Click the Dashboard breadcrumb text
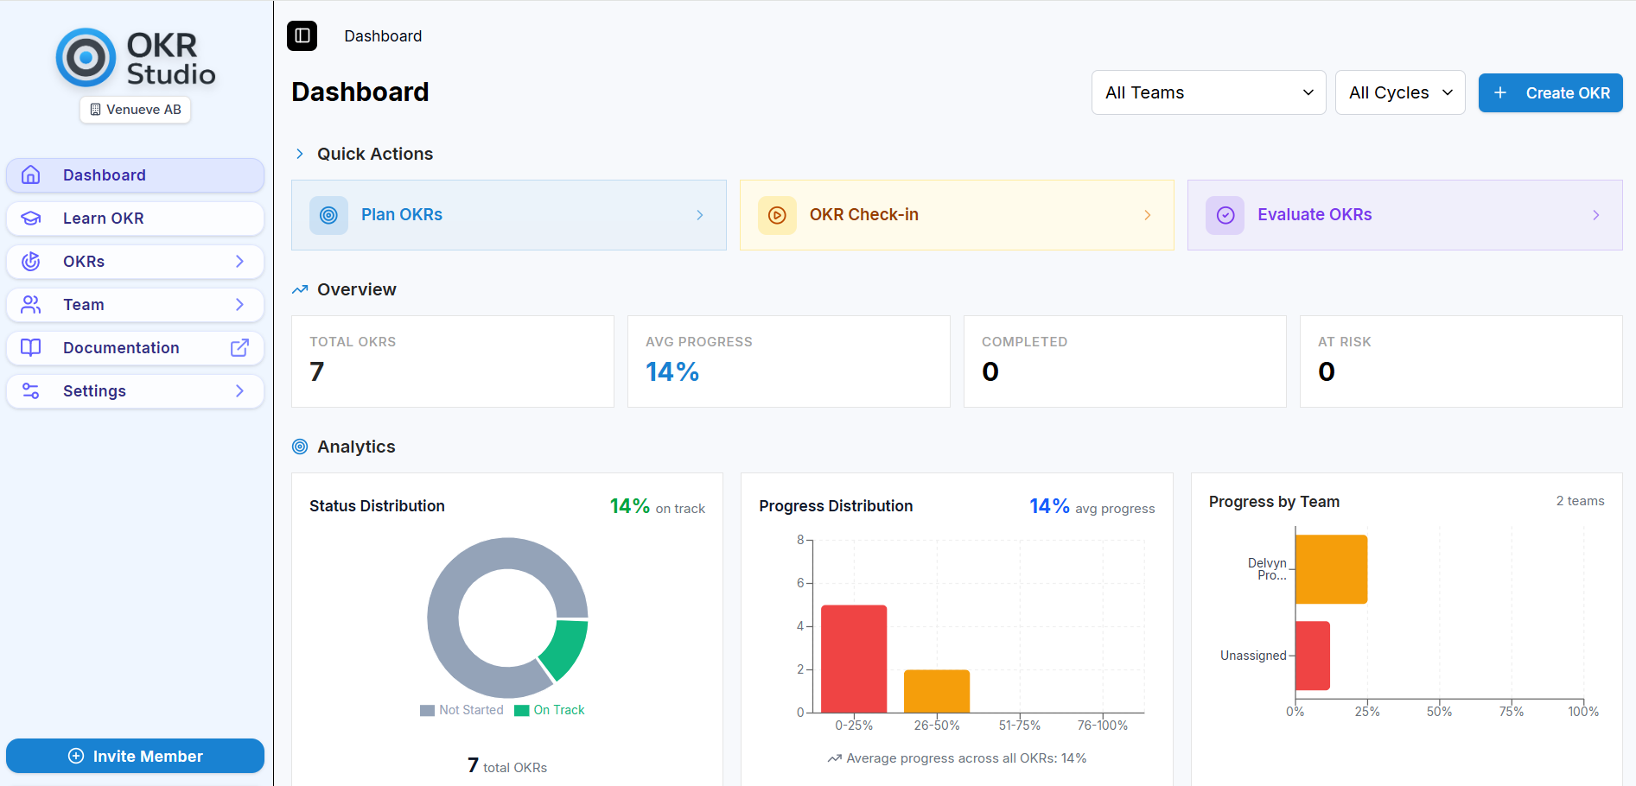The width and height of the screenshot is (1636, 786). (383, 36)
